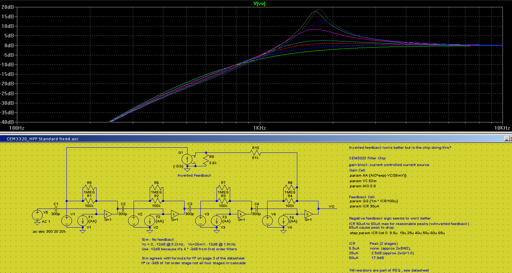Click 'Sim - No feedback' comment line
512x273 pixels.
click(158, 239)
